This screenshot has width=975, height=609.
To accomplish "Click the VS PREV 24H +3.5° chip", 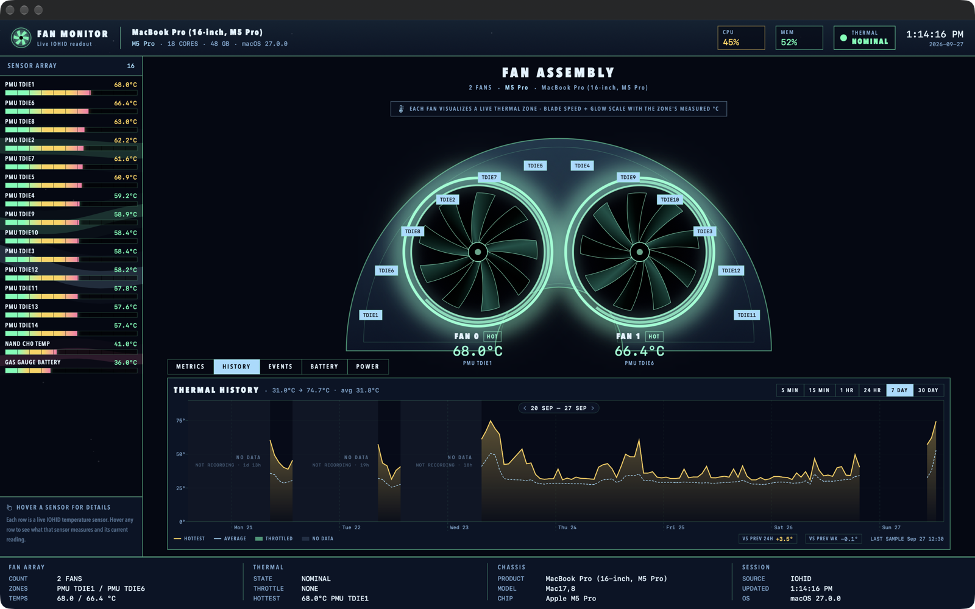I will pyautogui.click(x=768, y=539).
